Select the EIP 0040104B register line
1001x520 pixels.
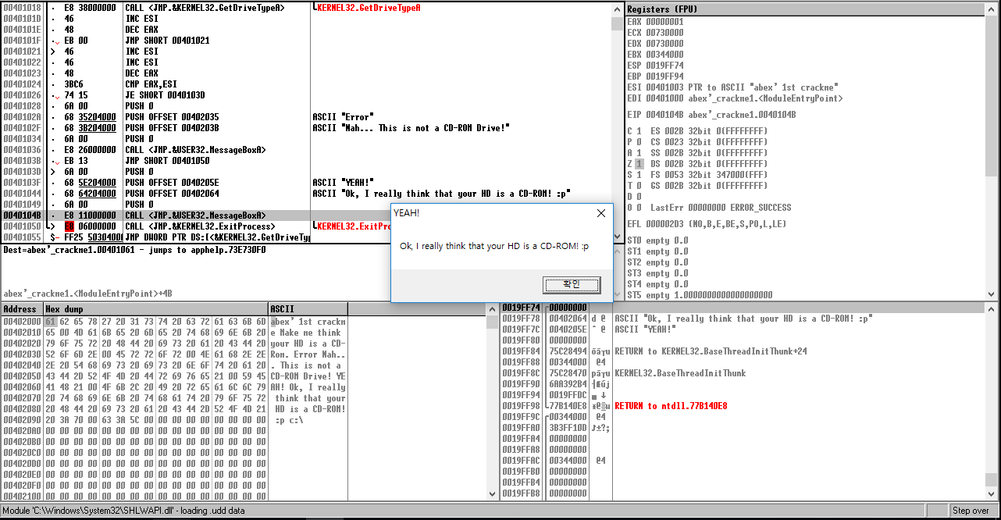tap(711, 115)
